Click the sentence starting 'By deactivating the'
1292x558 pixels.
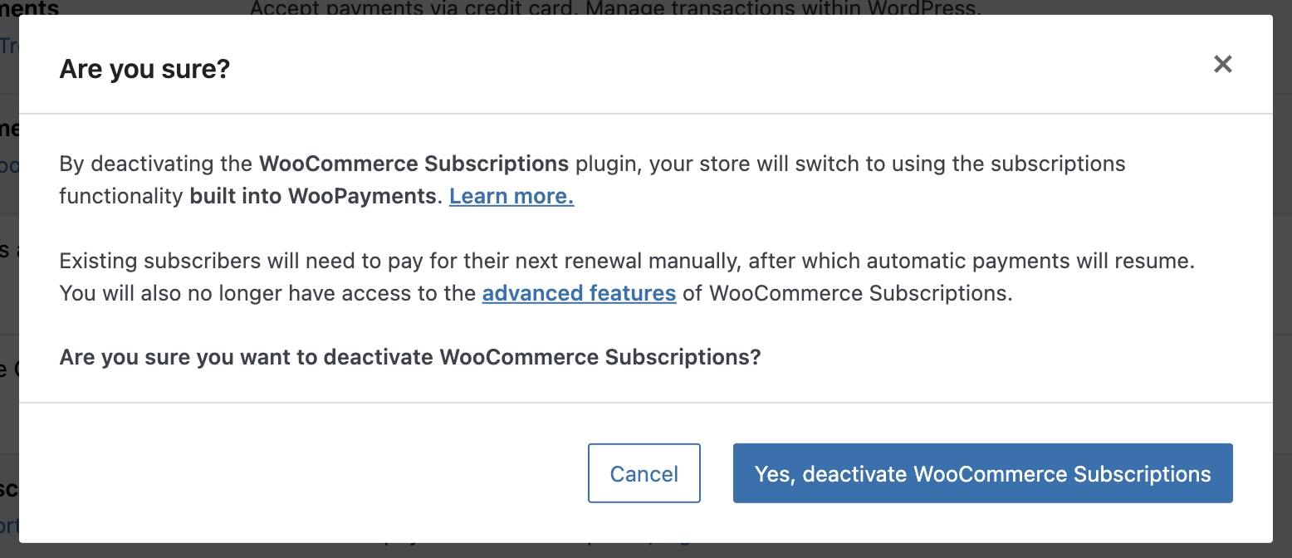click(x=592, y=180)
